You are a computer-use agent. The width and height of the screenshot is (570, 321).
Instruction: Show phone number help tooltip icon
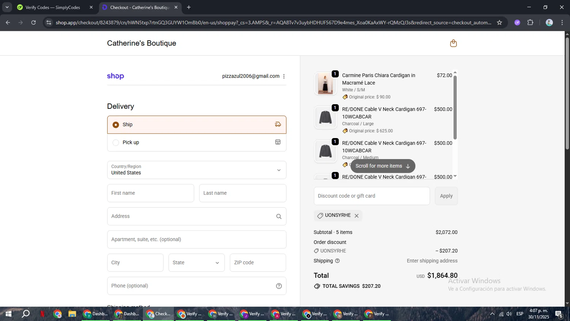pos(279,286)
